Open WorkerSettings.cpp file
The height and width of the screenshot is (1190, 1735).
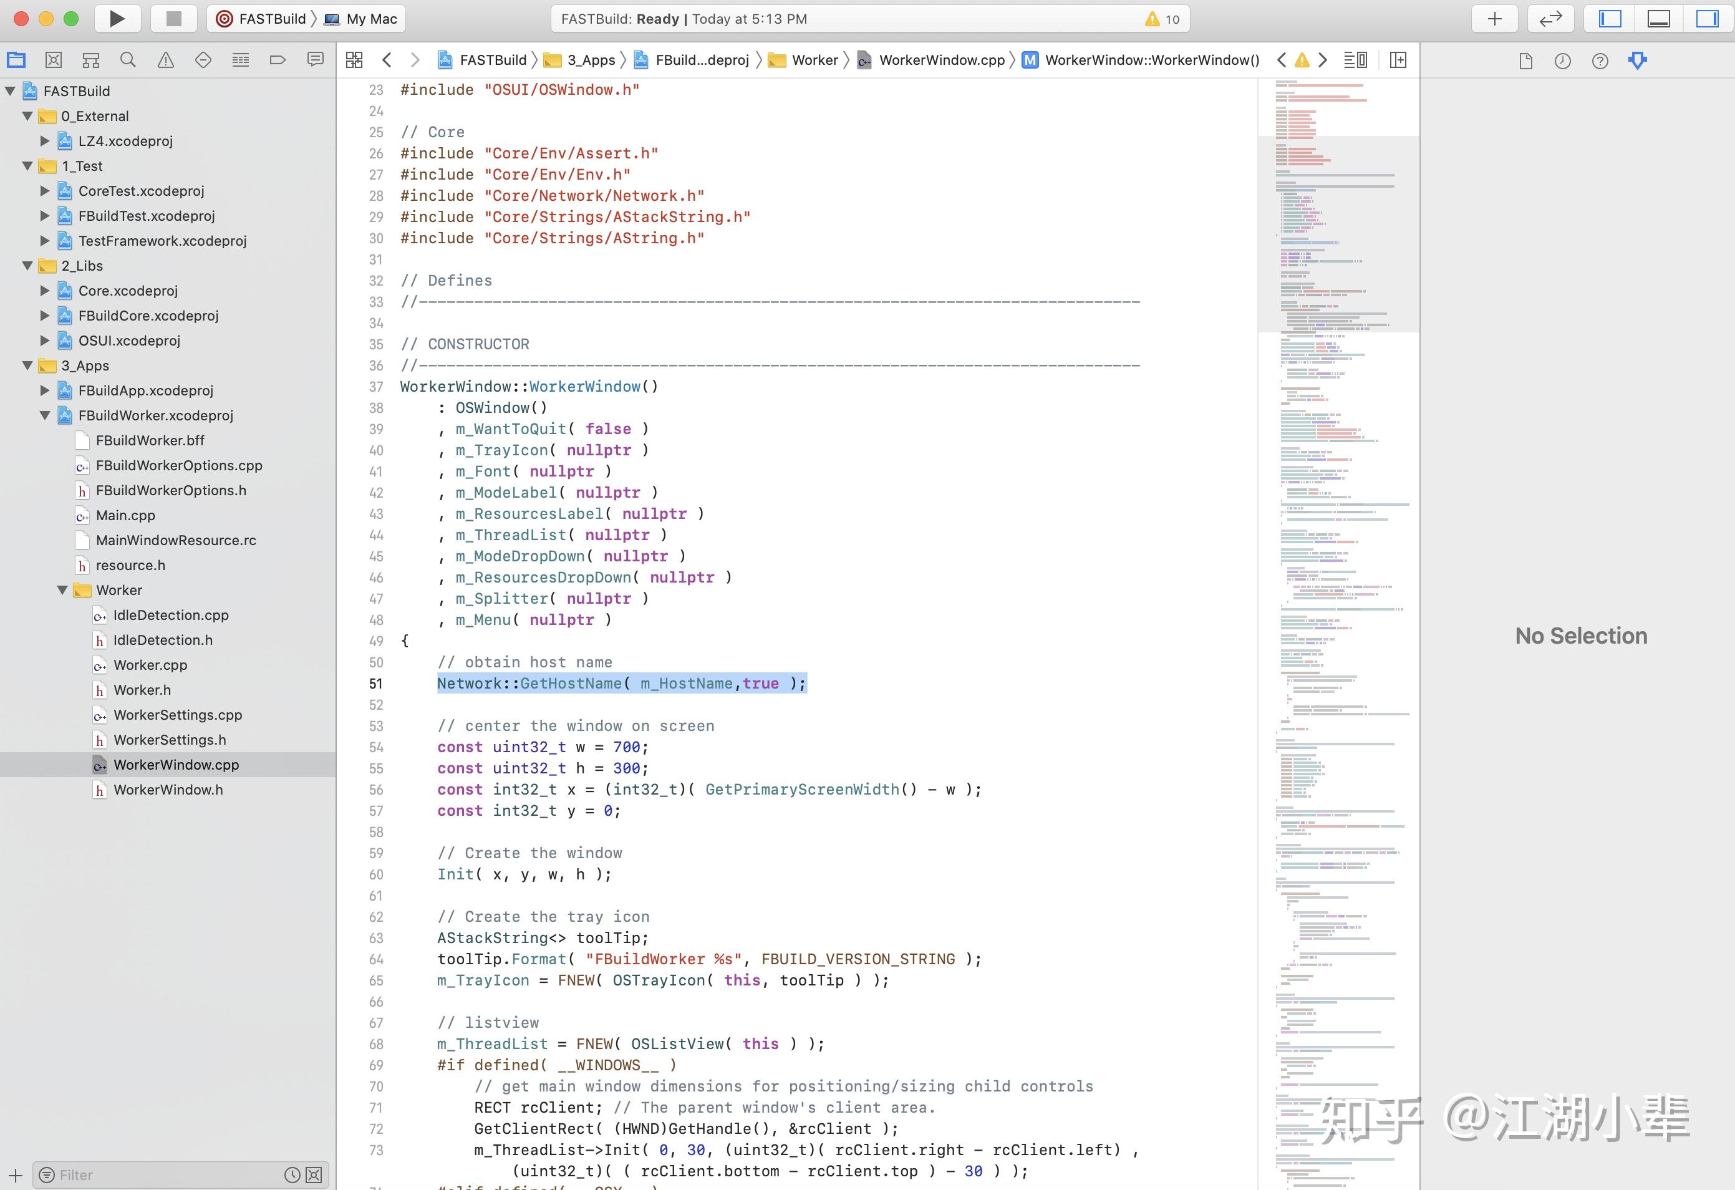(x=178, y=715)
